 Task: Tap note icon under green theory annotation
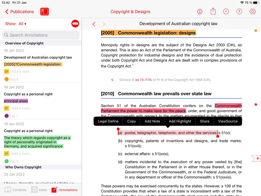click(6, 154)
